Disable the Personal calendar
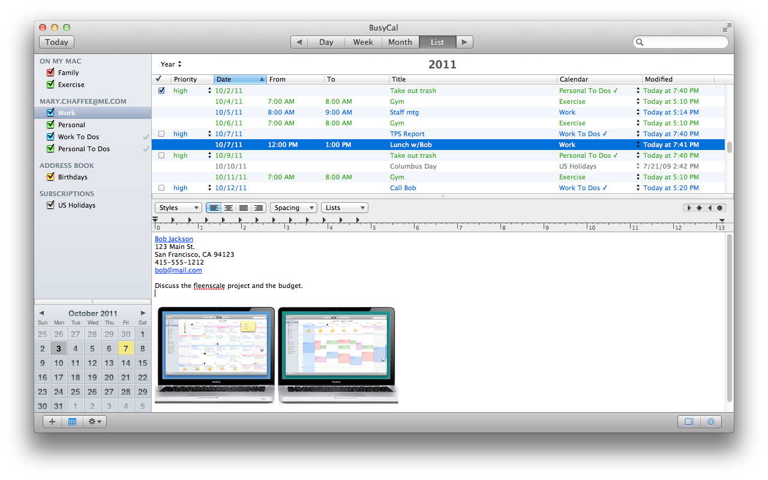The image size is (768, 480). [50, 124]
